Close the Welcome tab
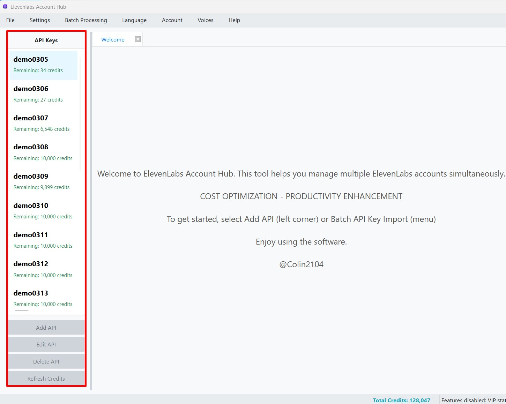 point(138,39)
